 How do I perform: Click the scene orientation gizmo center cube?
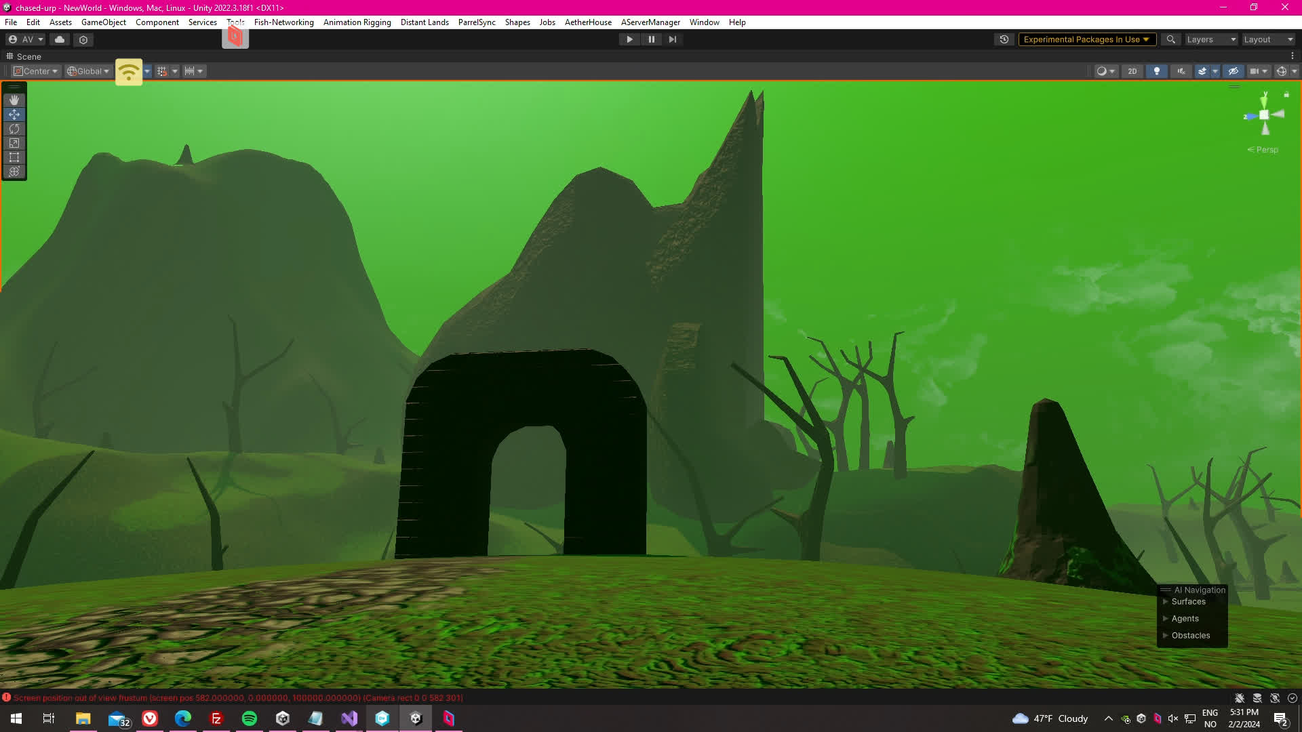pyautogui.click(x=1264, y=115)
